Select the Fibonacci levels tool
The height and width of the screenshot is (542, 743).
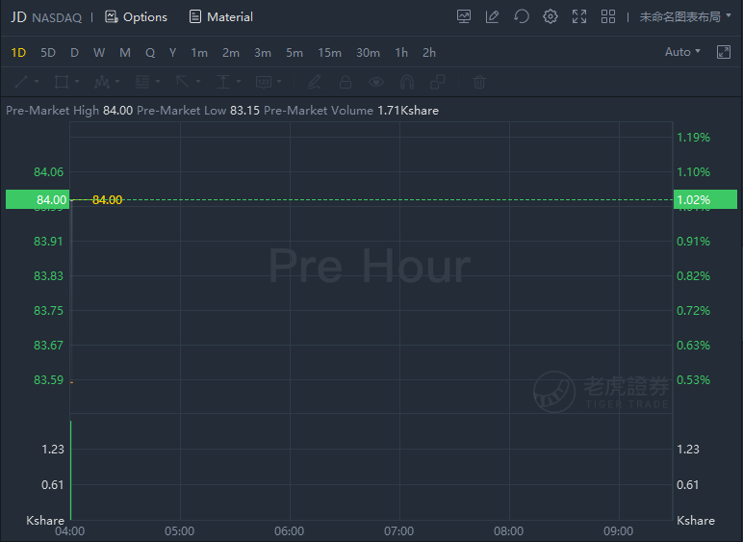tap(142, 82)
